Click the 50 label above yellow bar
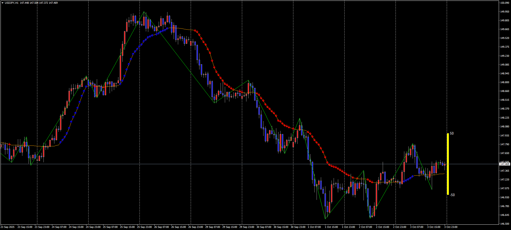The image size is (511, 230). tap(452, 134)
